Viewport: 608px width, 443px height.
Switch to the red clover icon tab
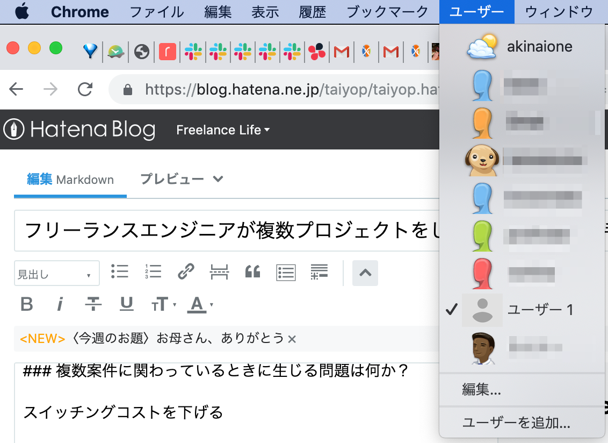317,51
